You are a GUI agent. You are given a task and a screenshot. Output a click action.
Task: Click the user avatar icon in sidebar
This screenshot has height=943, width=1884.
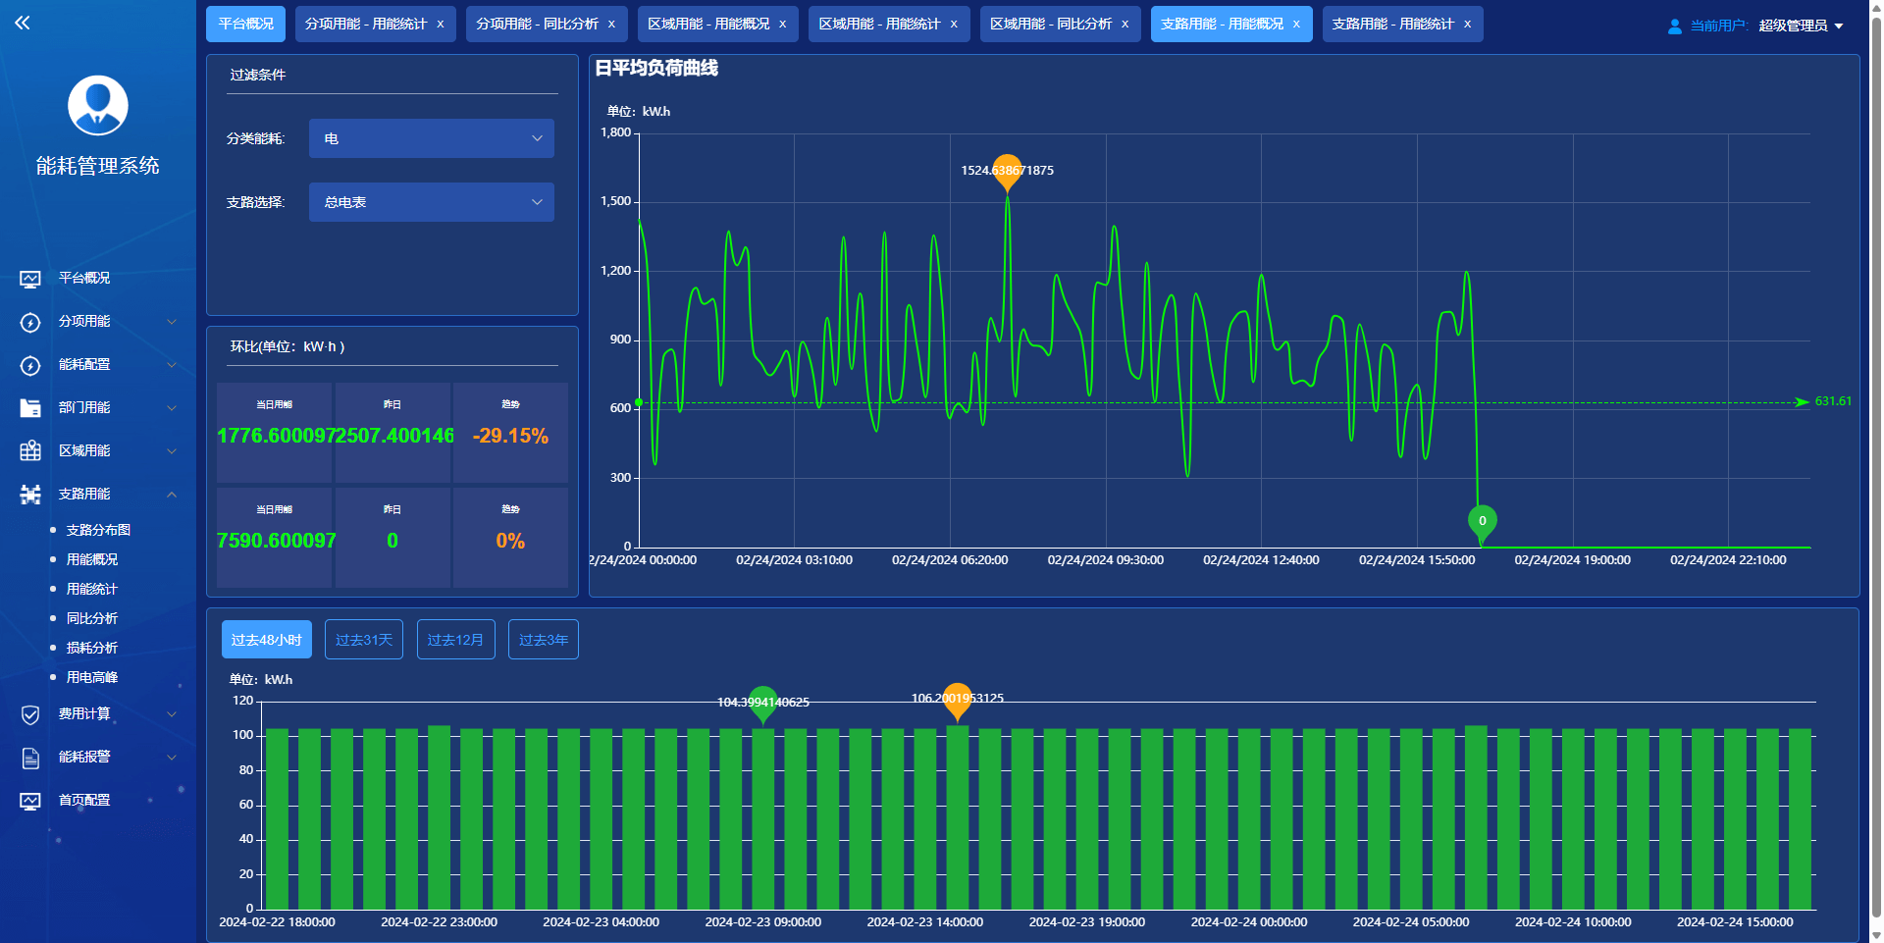point(98,105)
